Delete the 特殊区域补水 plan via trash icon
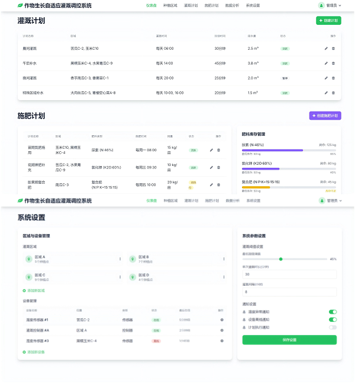Screen dimensions: 355x383 coord(333,92)
